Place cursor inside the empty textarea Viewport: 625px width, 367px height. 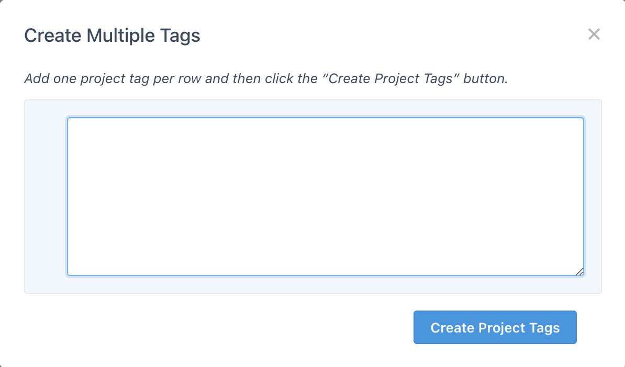[325, 196]
